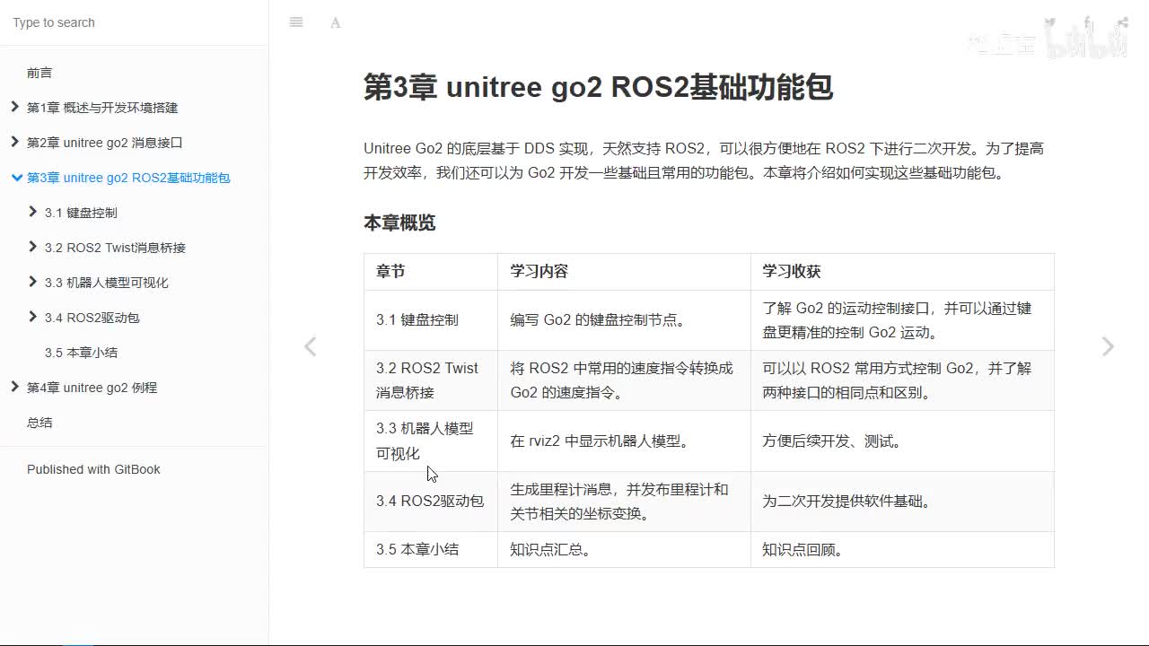Go to next page arrow
This screenshot has height=646, width=1149.
click(x=1108, y=346)
